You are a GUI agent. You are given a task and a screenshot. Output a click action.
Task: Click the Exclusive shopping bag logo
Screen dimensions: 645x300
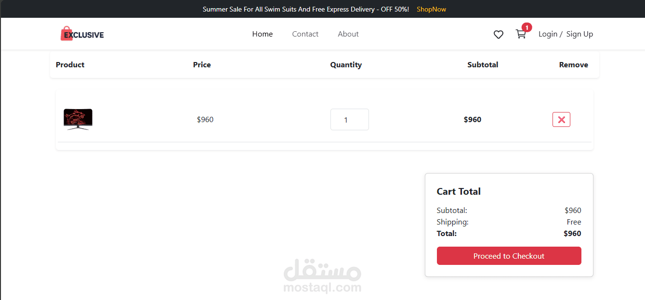[x=82, y=34]
